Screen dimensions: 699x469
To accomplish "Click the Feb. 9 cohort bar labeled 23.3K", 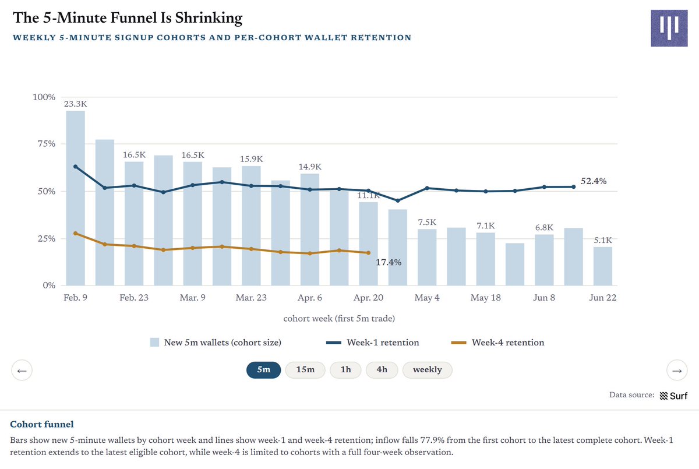I will coord(76,198).
